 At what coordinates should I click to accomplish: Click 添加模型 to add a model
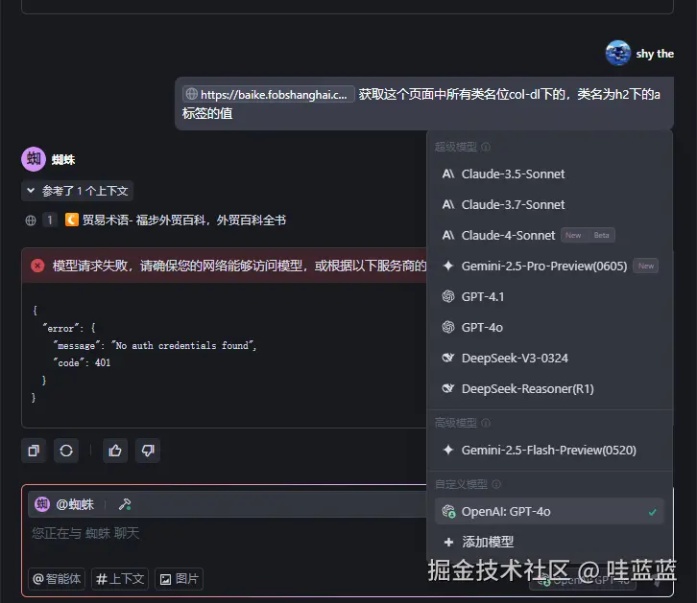pos(487,542)
